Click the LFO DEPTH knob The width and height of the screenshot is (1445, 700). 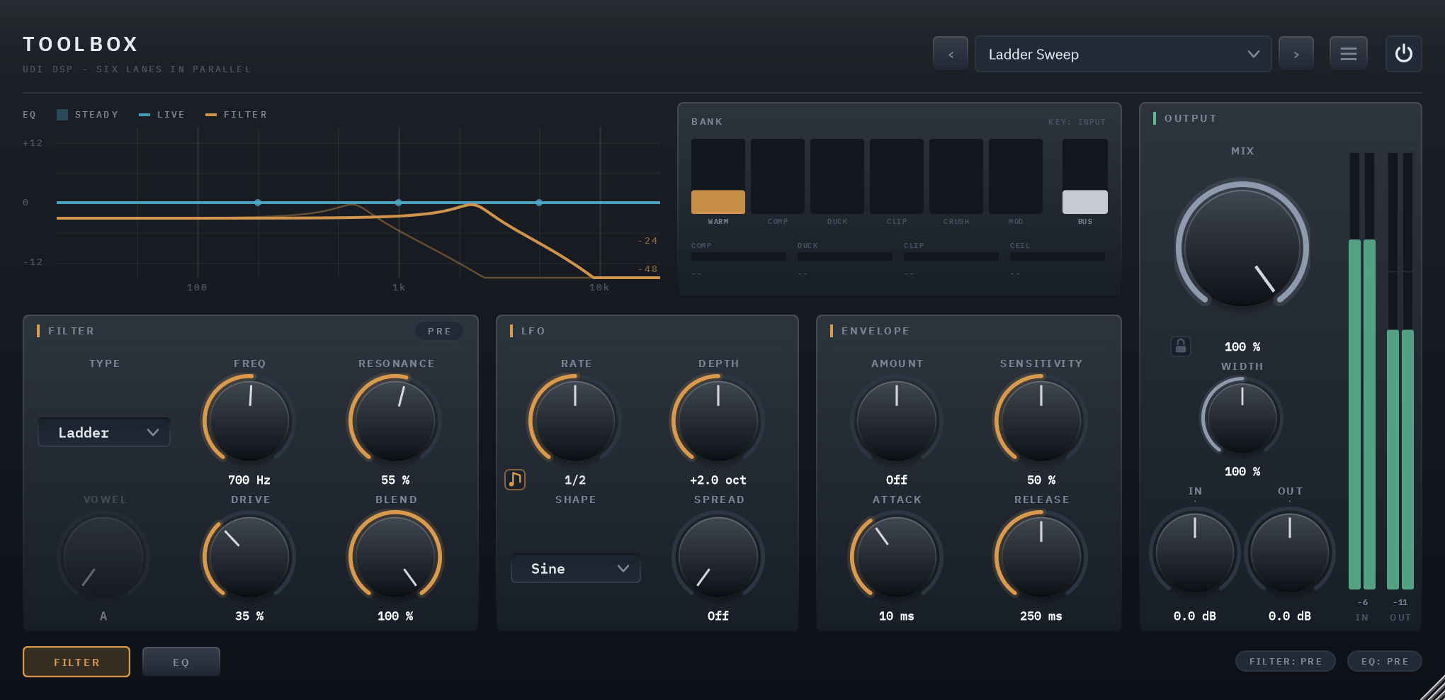(x=718, y=420)
